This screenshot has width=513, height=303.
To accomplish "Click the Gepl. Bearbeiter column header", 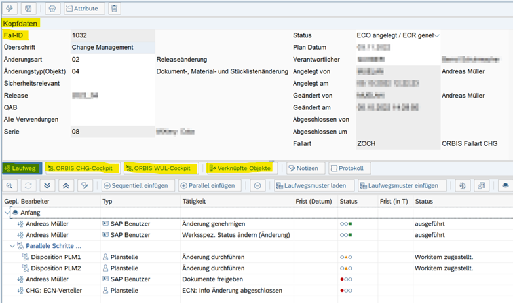I will pyautogui.click(x=51, y=202).
